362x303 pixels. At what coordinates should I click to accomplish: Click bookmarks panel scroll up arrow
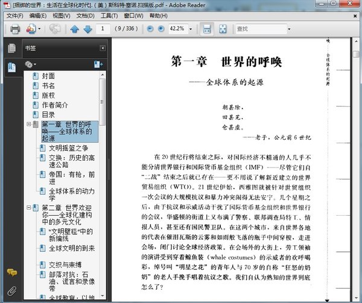click(103, 75)
